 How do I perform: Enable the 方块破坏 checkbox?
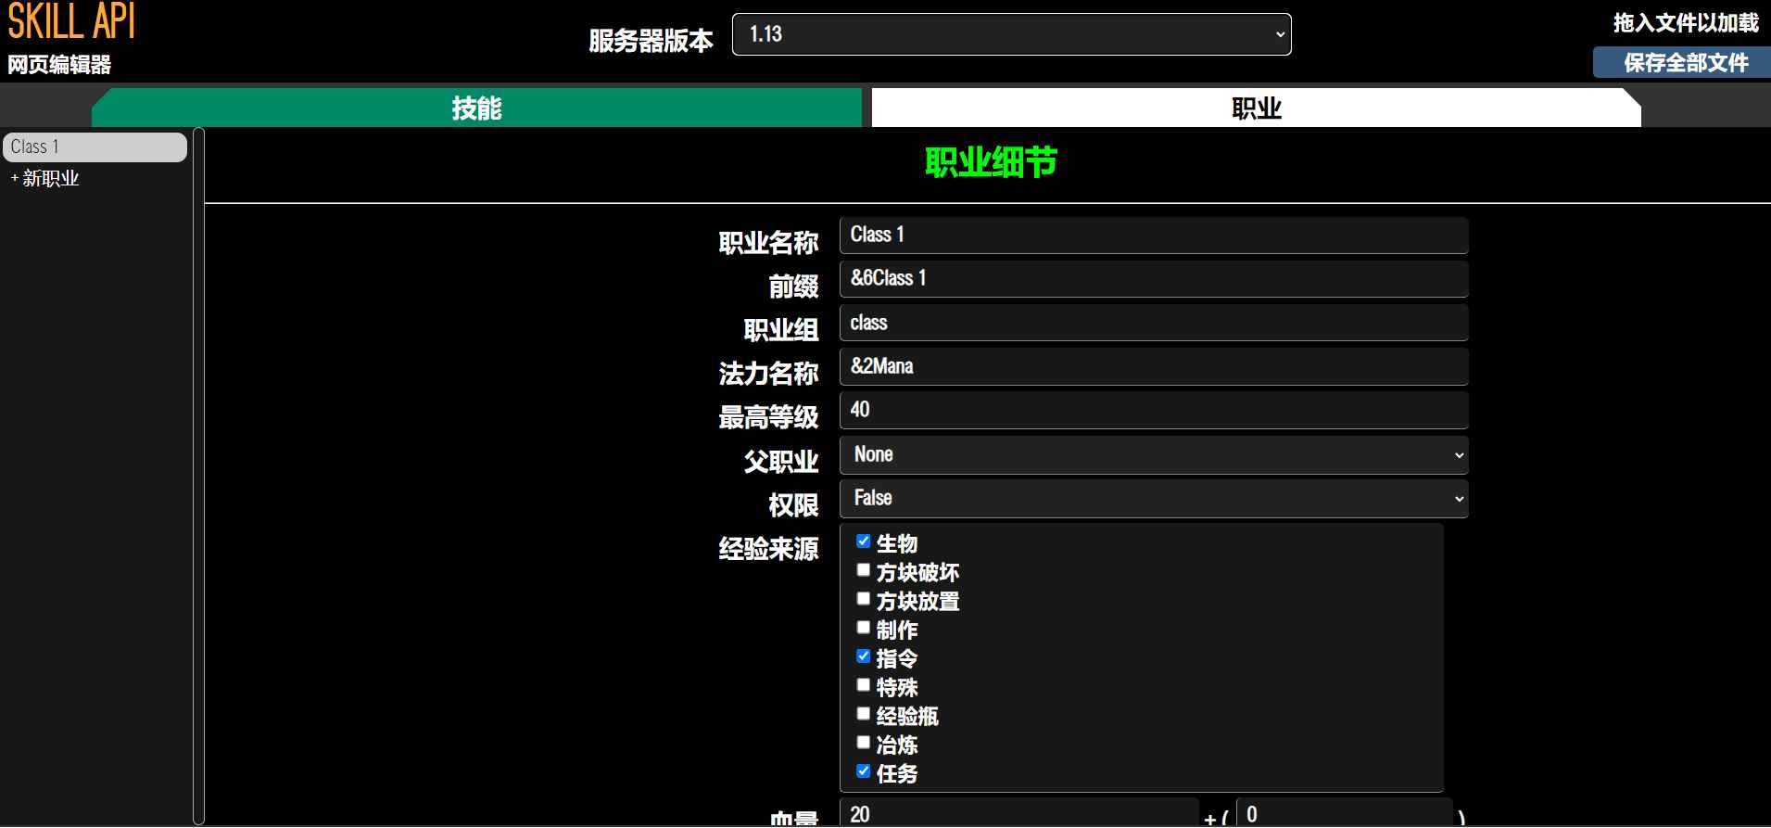(864, 570)
